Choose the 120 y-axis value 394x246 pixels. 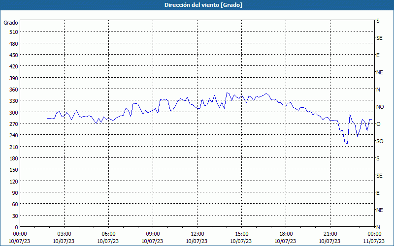pyautogui.click(x=14, y=182)
